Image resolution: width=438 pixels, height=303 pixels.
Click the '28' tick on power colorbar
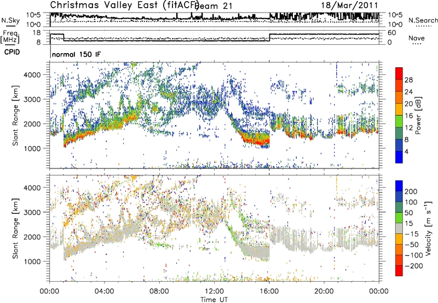(x=408, y=80)
